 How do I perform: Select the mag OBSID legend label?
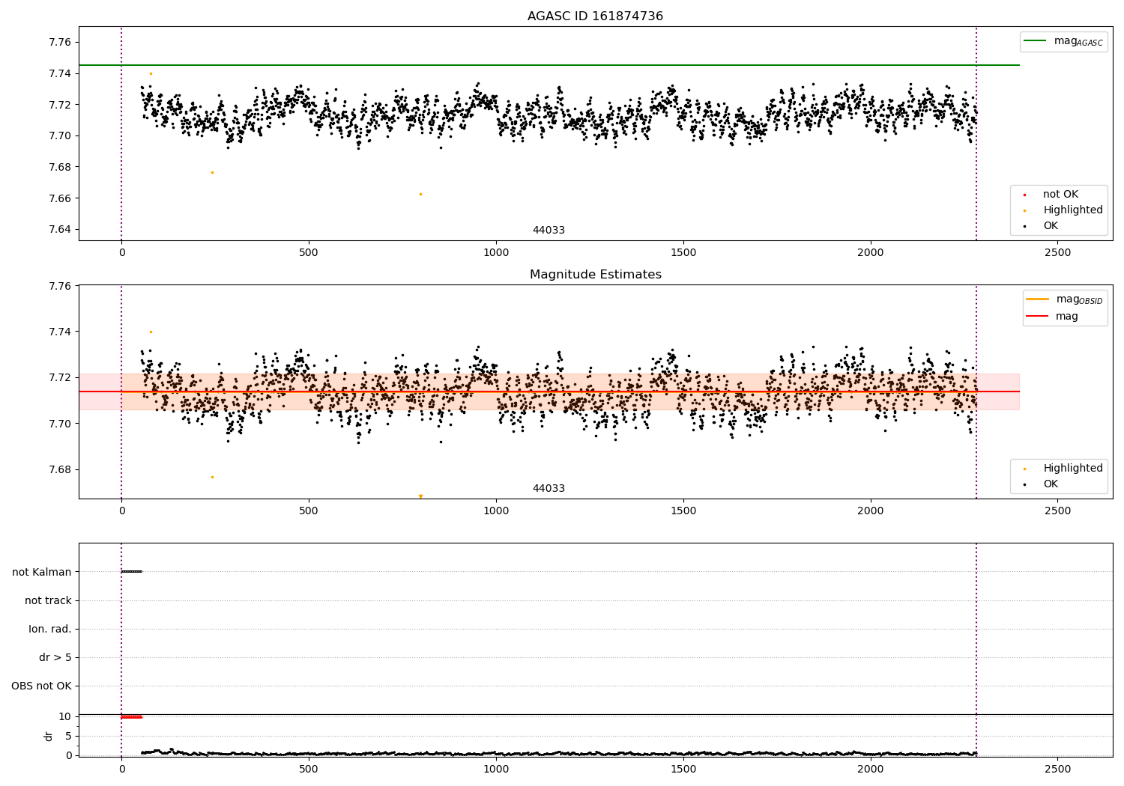(1079, 299)
